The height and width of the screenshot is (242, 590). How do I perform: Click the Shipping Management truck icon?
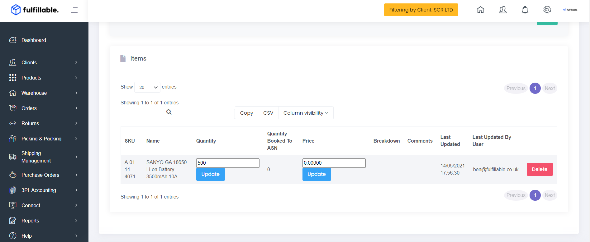point(13,157)
